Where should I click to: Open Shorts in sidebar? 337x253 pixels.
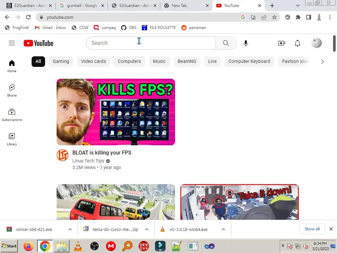(x=12, y=91)
